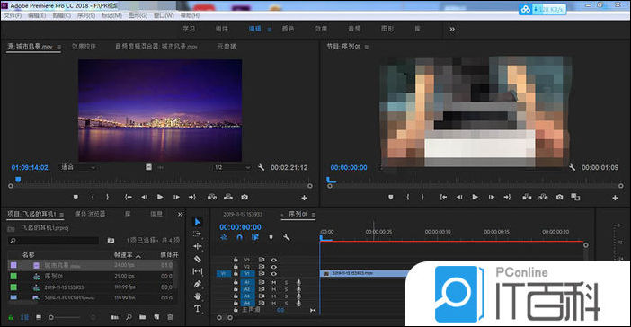This screenshot has height=327, width=631.
Task: Switch to the 效果控件 tab
Action: (x=84, y=46)
